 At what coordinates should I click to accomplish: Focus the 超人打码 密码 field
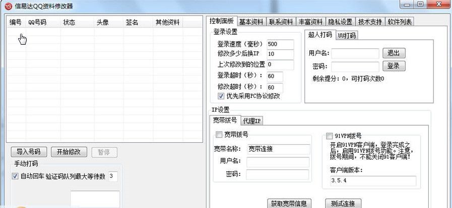[x=355, y=67]
